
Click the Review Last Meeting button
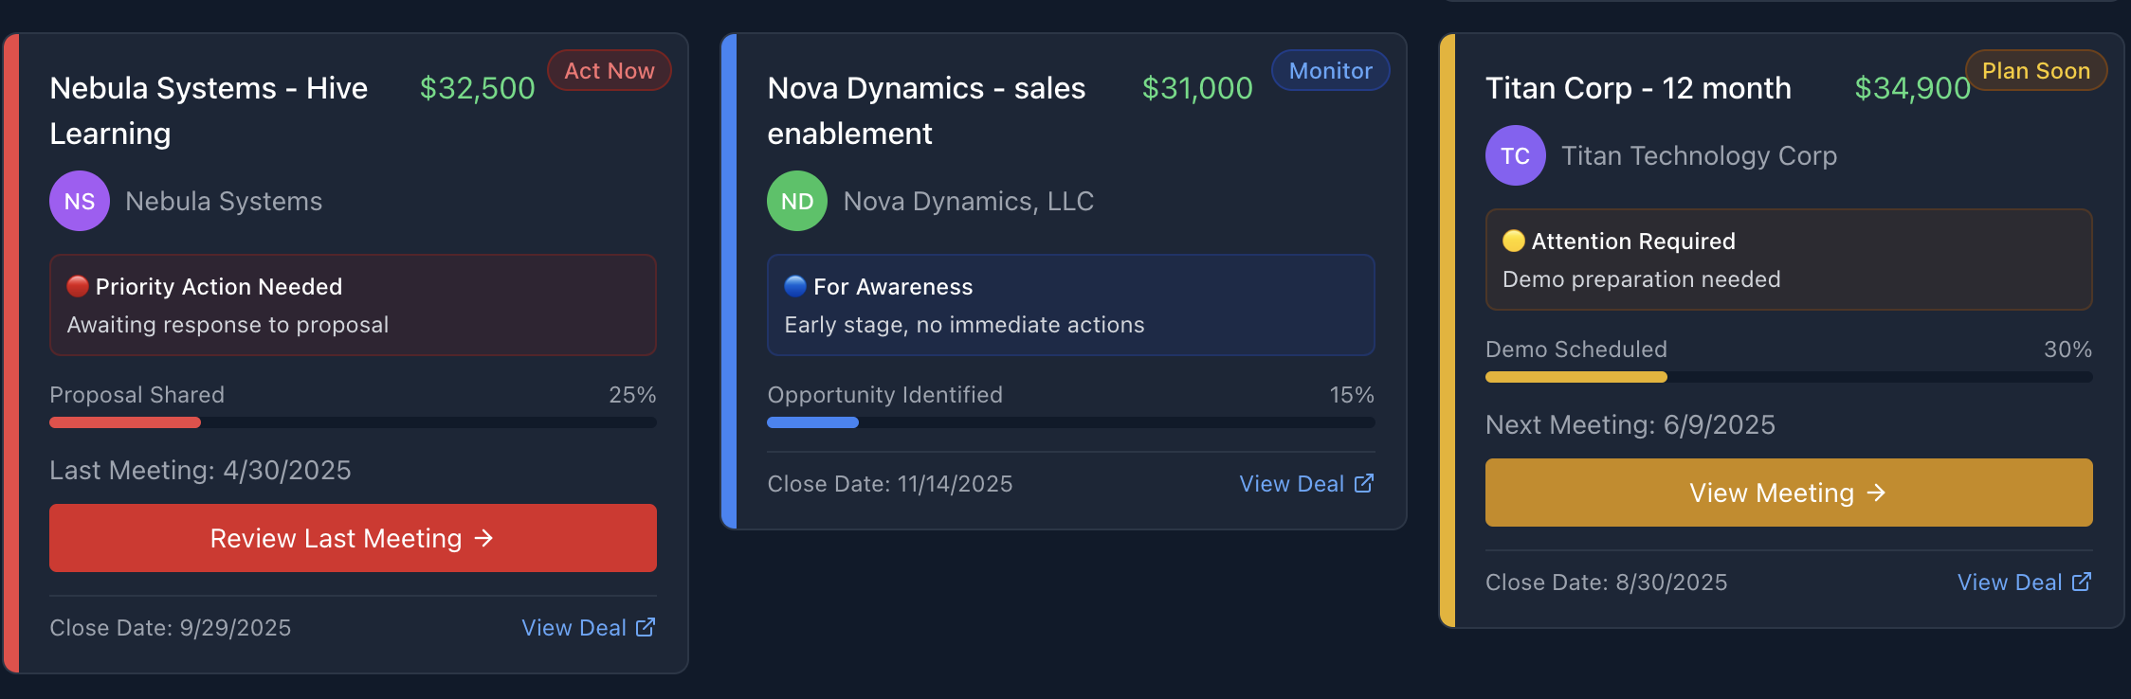click(x=353, y=538)
